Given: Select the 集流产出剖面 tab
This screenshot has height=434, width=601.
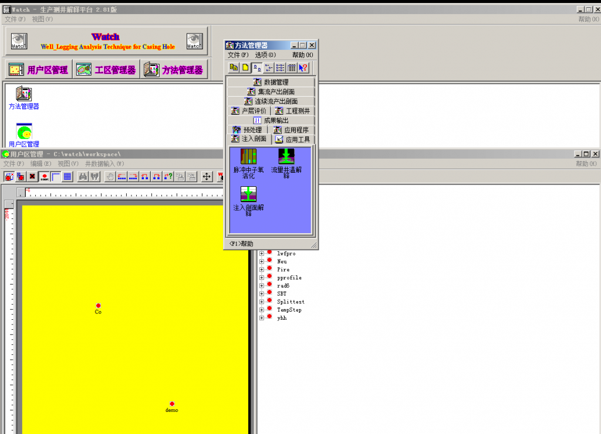Looking at the screenshot, I should click(x=271, y=91).
